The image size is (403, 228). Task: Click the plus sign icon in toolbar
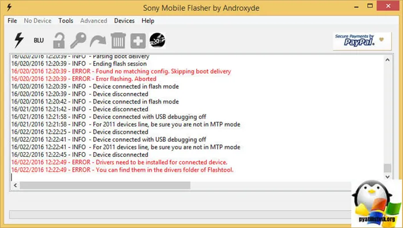(138, 41)
